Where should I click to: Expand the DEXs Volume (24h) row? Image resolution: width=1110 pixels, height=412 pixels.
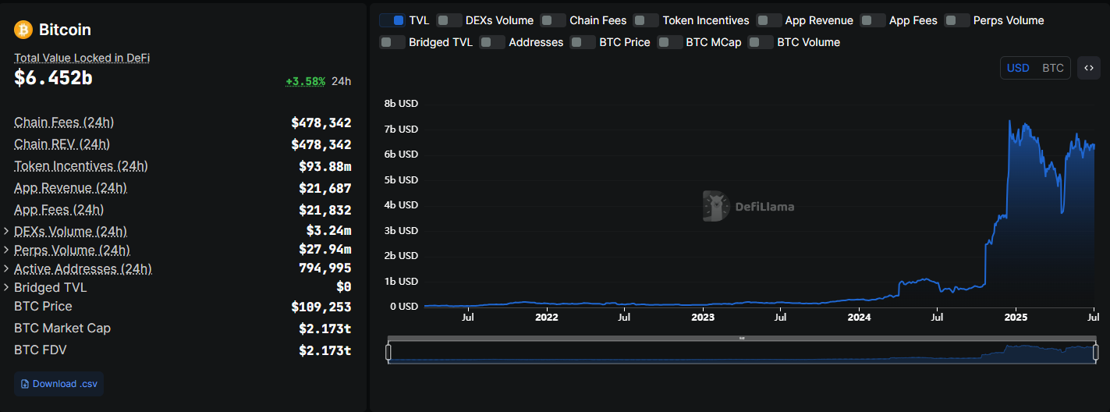(x=7, y=232)
